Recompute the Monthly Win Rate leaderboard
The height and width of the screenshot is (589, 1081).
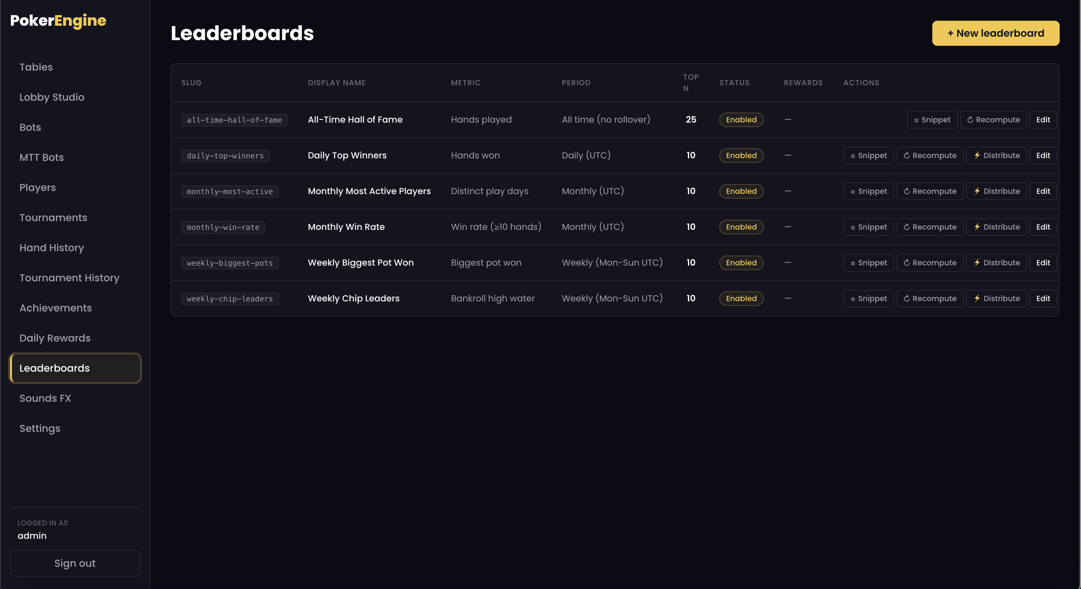pyautogui.click(x=929, y=227)
